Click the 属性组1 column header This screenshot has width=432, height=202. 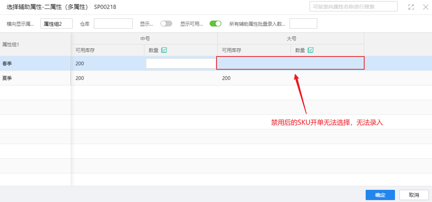[x=35, y=44]
